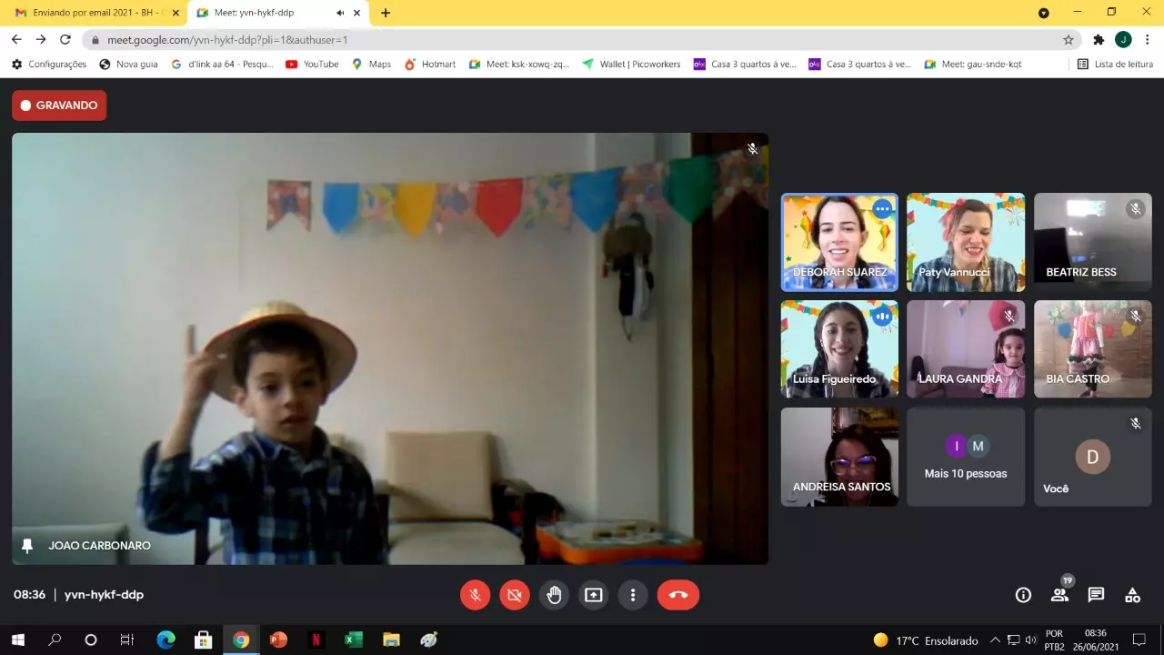1164x655 pixels.
Task: Expand the system tray hidden icons
Action: pos(995,640)
